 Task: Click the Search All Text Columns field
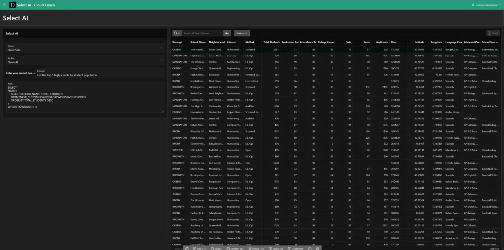click(202, 33)
